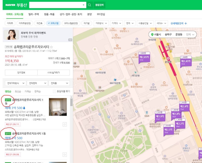Open the search box dropdown arrow
This screenshot has width=202, height=163.
click(x=84, y=5)
